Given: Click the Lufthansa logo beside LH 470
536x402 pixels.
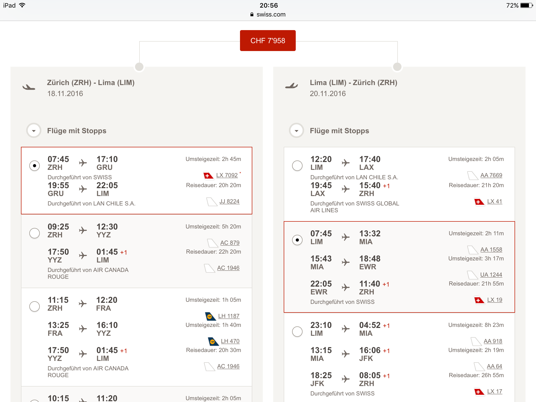Looking at the screenshot, I should [x=213, y=341].
